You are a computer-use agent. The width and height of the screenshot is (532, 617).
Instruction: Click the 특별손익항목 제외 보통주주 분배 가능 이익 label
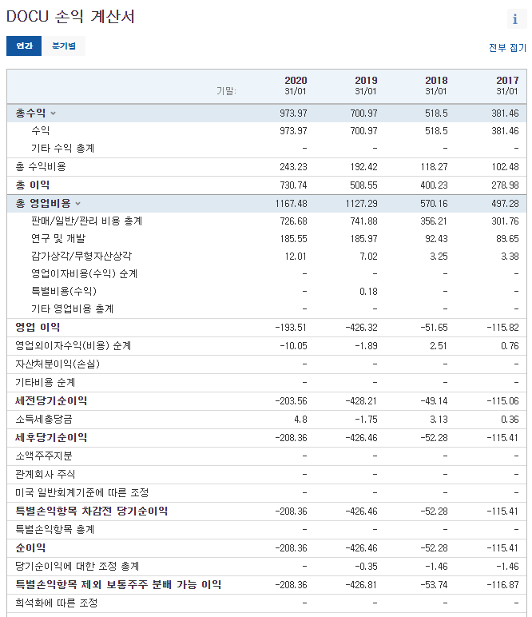(x=118, y=585)
